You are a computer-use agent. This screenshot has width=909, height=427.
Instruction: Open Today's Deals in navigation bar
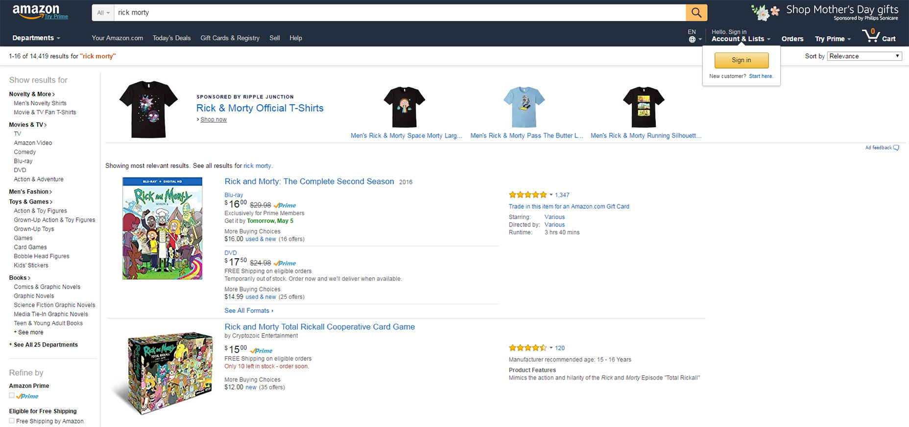(x=171, y=38)
